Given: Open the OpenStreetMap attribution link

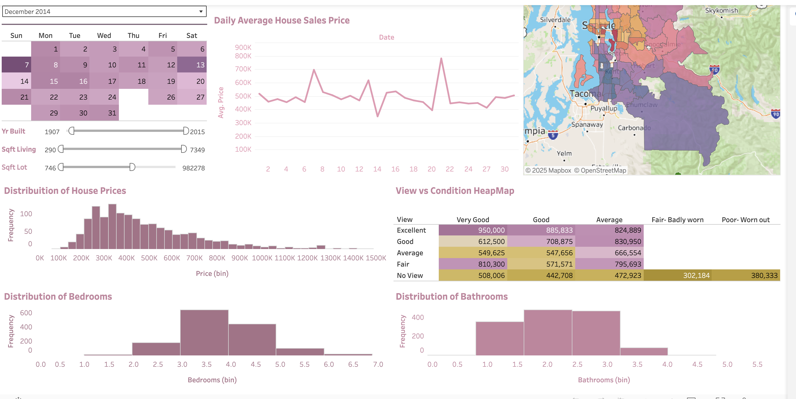Looking at the screenshot, I should pyautogui.click(x=600, y=170).
